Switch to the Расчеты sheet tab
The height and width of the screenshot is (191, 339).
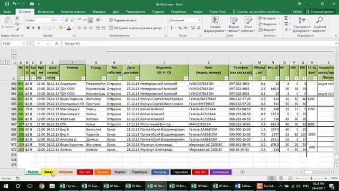160,172
